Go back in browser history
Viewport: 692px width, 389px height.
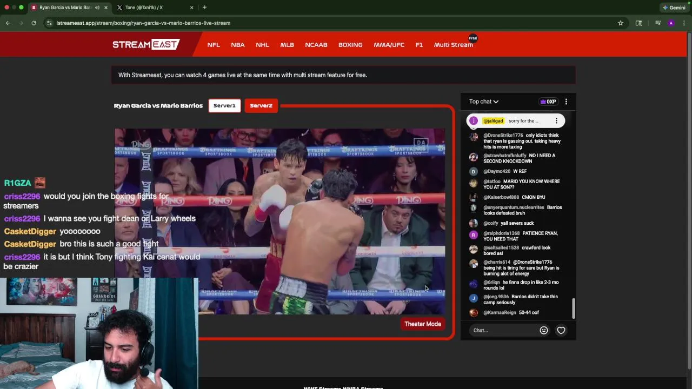click(x=8, y=23)
